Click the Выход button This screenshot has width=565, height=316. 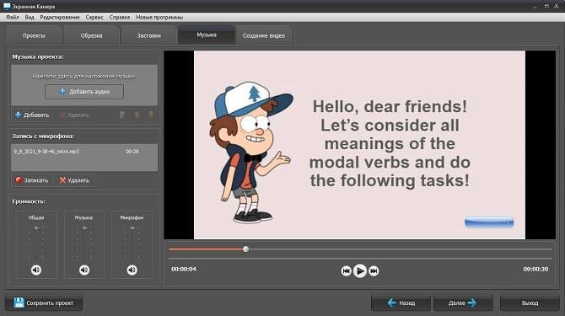(530, 303)
